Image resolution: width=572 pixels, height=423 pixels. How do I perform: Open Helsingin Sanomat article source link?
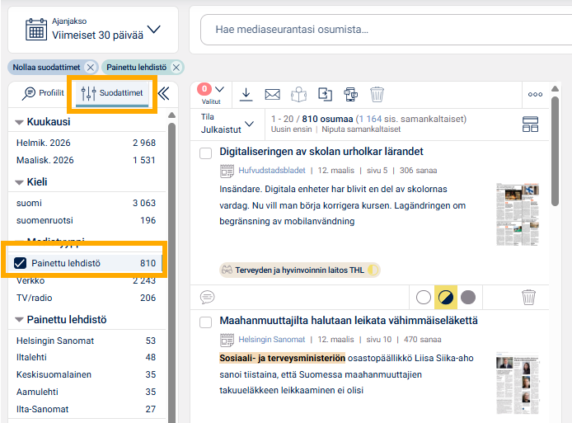[x=272, y=340]
